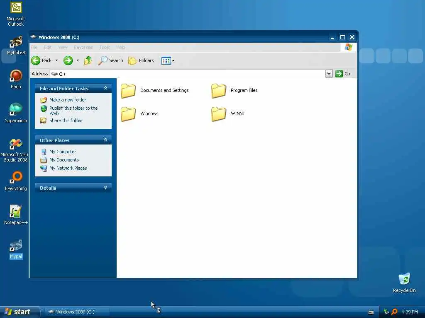Toggle the Folders tree pane
This screenshot has height=318, width=425.
[x=141, y=60]
